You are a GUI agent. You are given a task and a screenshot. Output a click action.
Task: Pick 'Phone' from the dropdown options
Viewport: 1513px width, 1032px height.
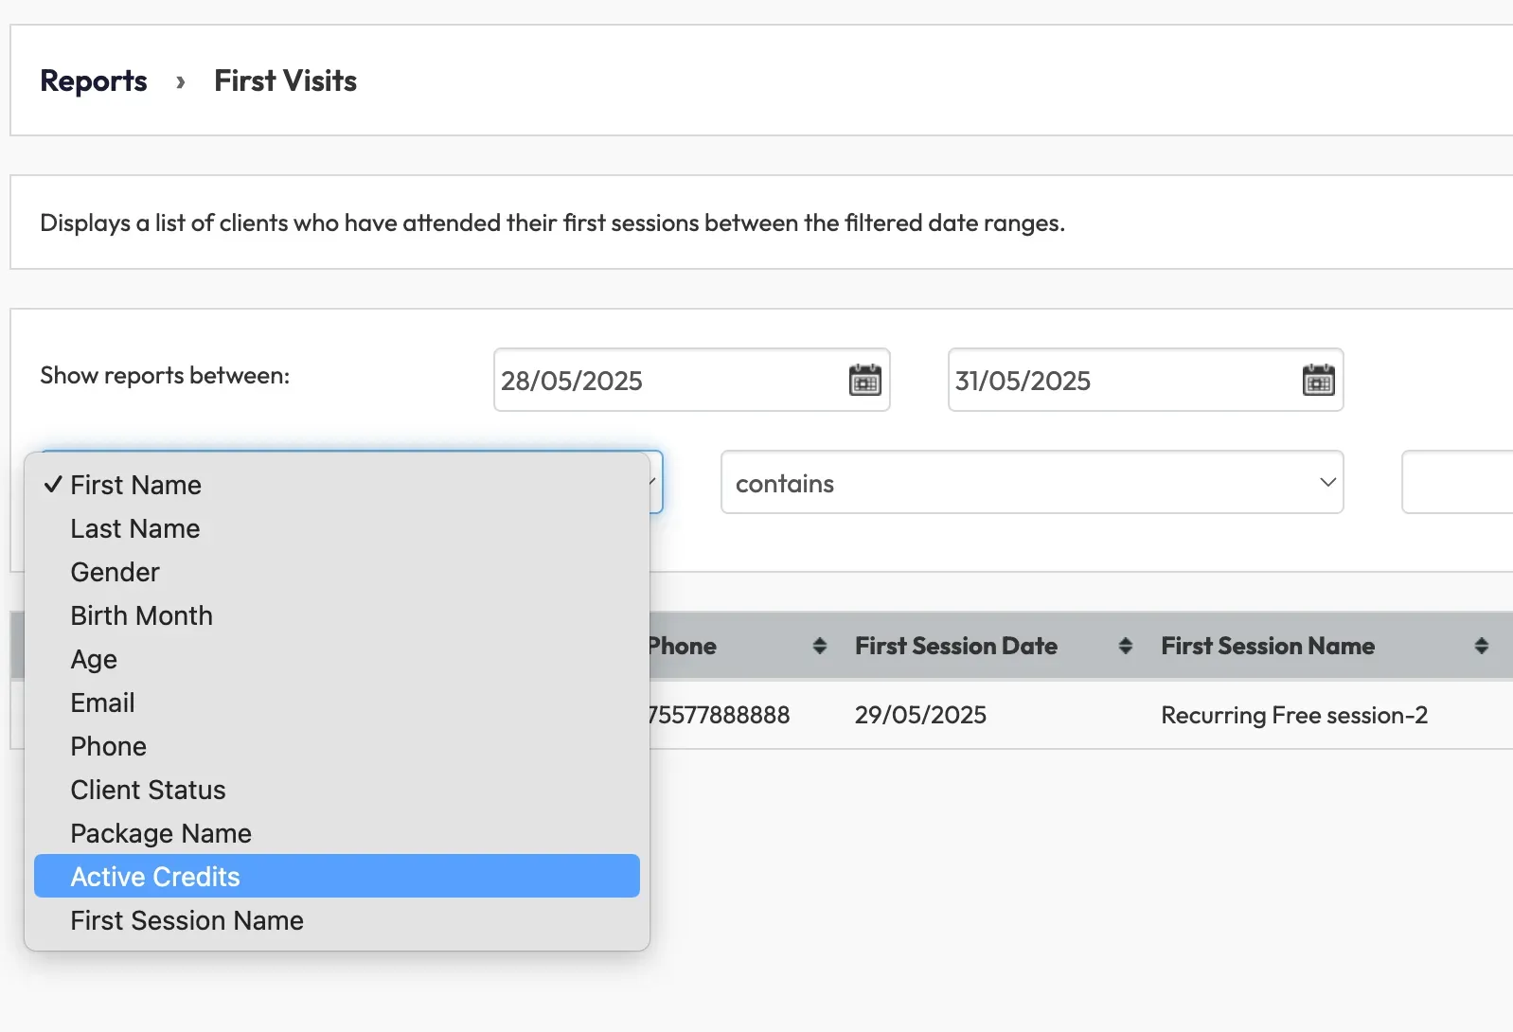pos(109,746)
